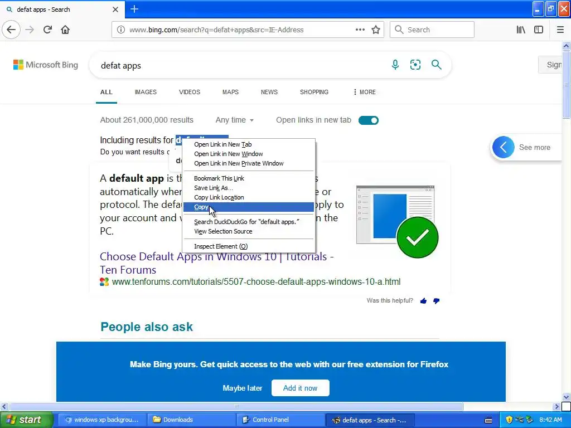Open a new tab with plus icon
This screenshot has height=428, width=571.
click(134, 9)
